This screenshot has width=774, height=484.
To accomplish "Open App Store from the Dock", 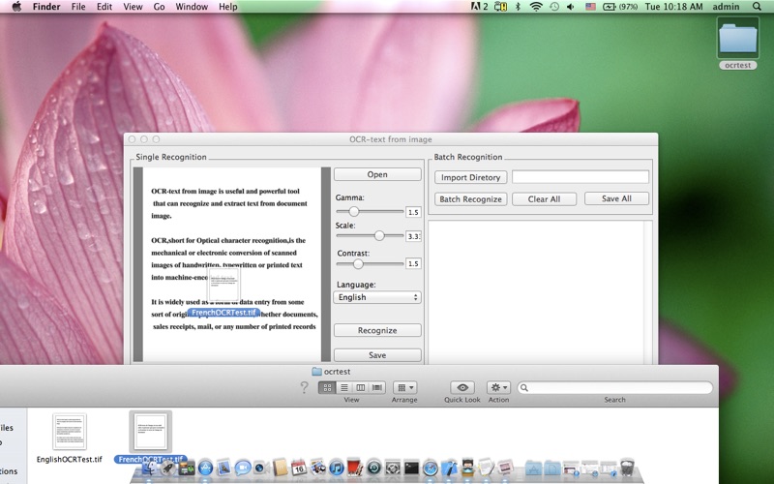I will pos(205,468).
